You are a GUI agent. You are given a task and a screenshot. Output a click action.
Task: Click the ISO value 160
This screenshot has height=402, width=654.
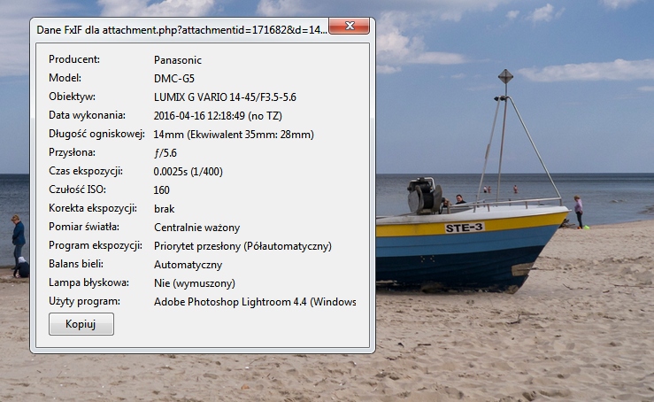pos(162,190)
